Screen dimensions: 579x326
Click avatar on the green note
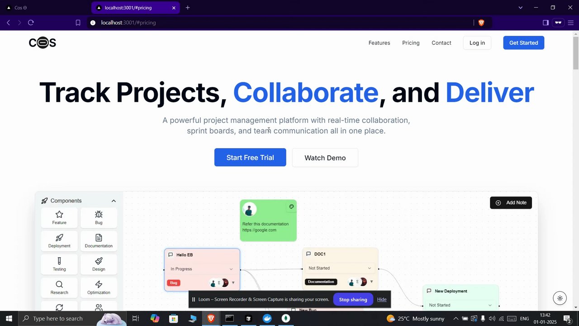[249, 209]
